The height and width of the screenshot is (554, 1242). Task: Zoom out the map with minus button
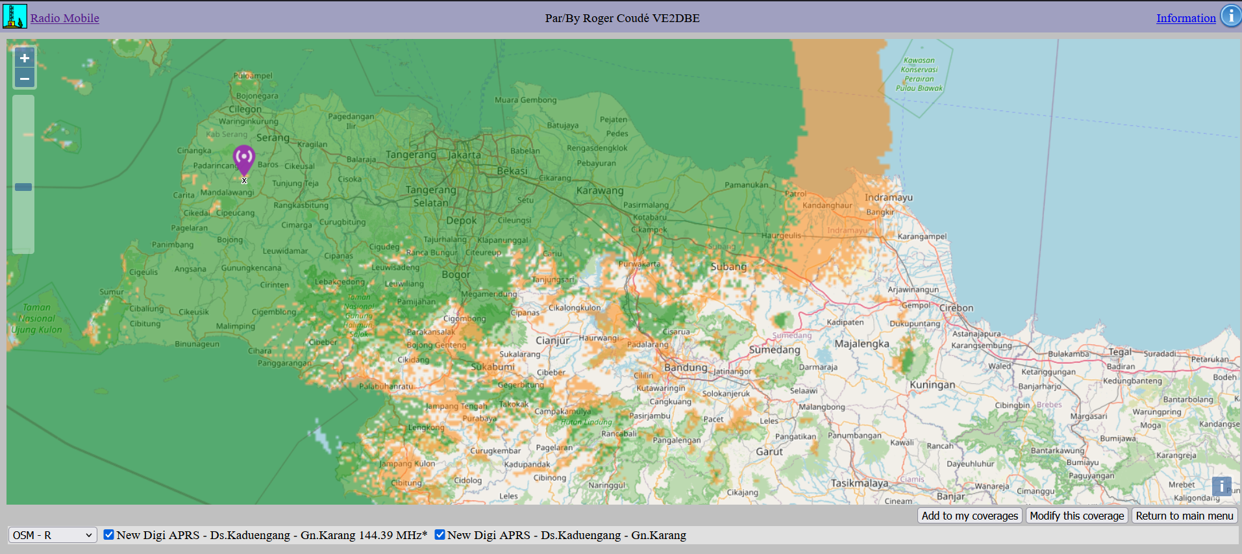pos(25,79)
